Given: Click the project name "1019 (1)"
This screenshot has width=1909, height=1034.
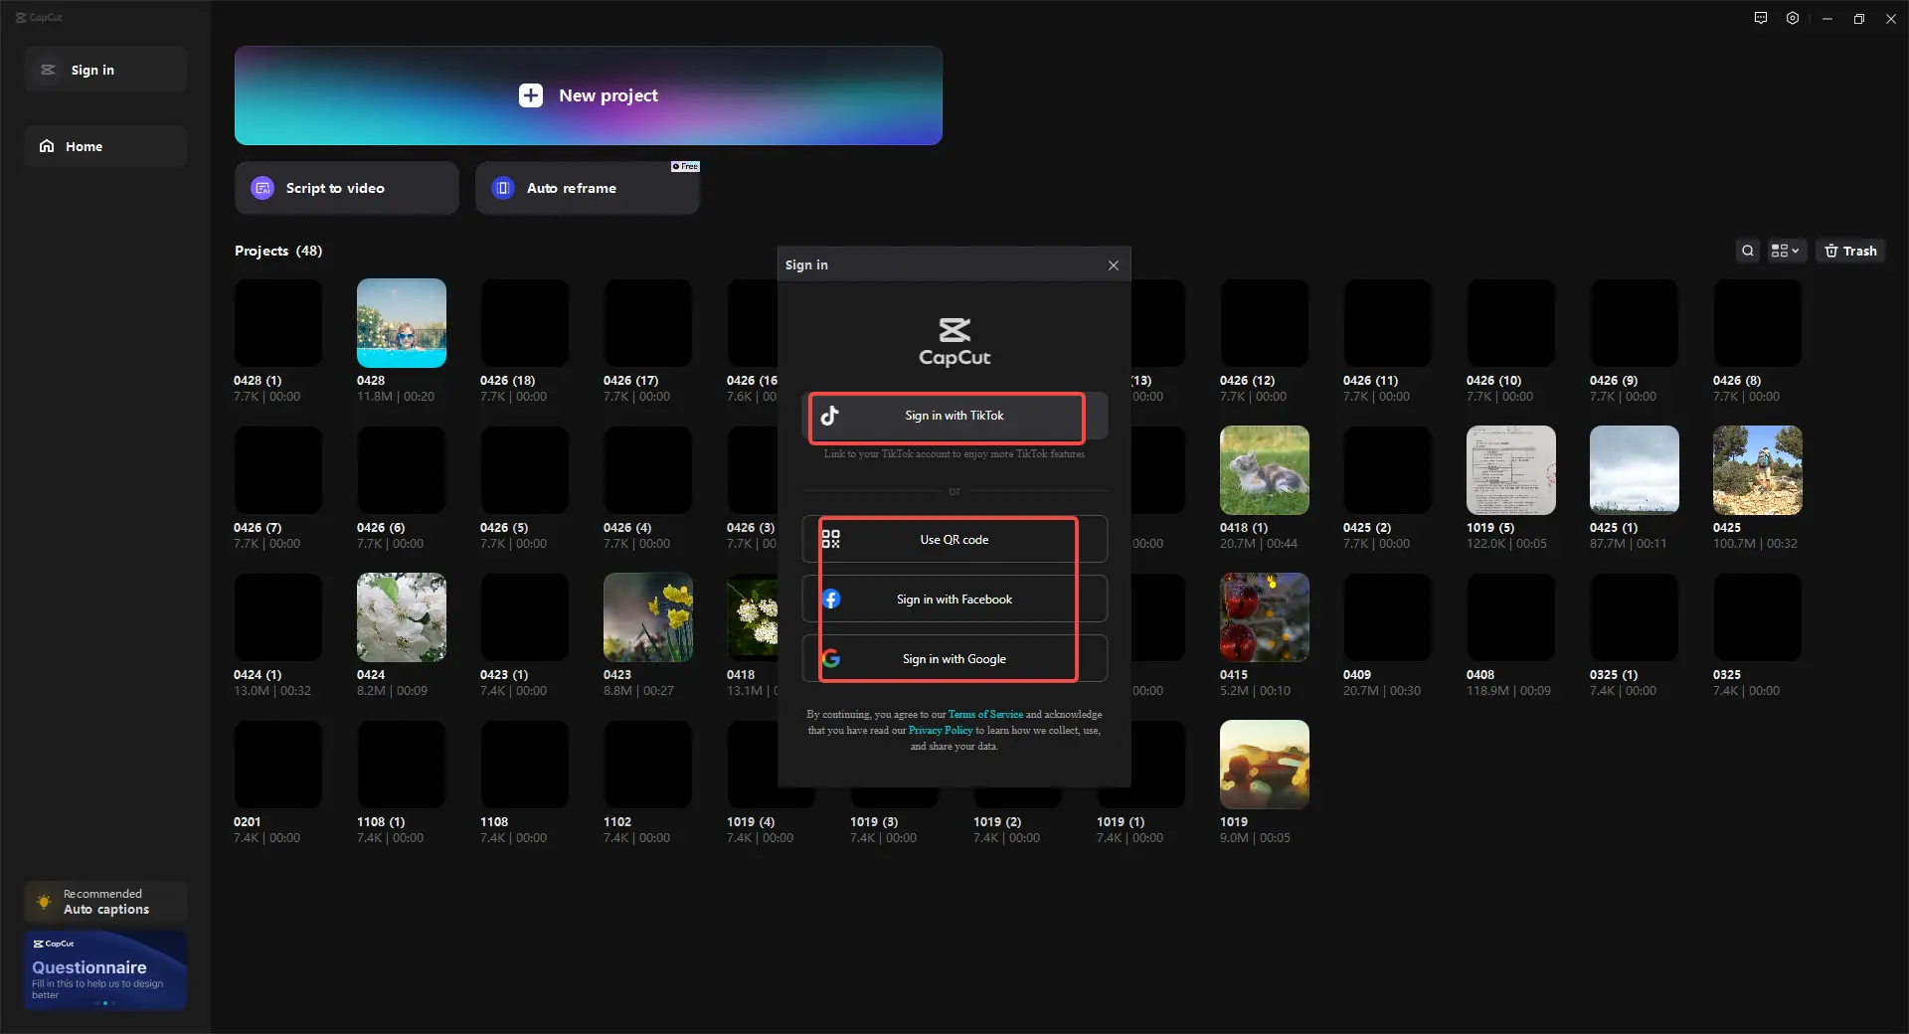Looking at the screenshot, I should pyautogui.click(x=1121, y=822).
